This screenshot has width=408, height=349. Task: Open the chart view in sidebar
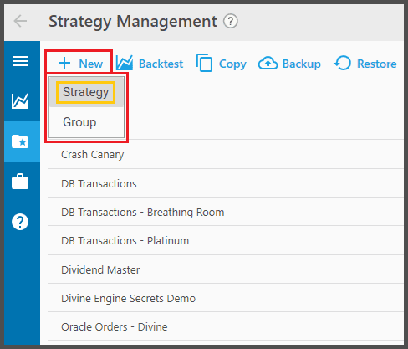click(x=20, y=101)
